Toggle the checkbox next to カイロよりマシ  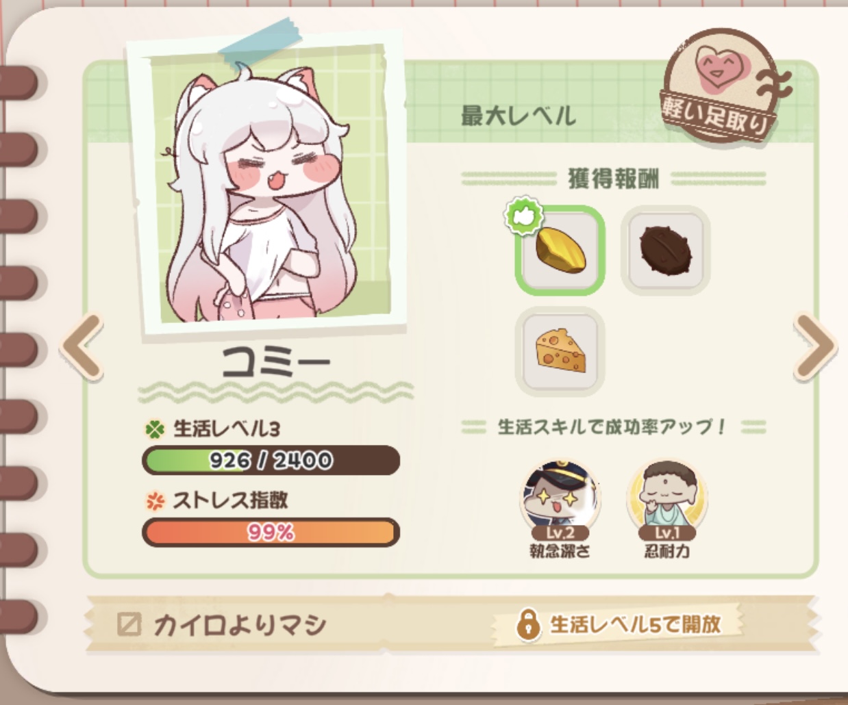pyautogui.click(x=129, y=624)
